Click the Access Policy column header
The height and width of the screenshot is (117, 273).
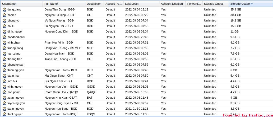click(113, 4)
